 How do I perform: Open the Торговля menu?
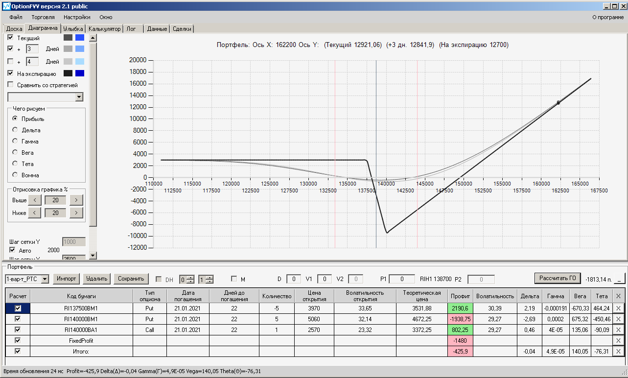[x=43, y=17]
